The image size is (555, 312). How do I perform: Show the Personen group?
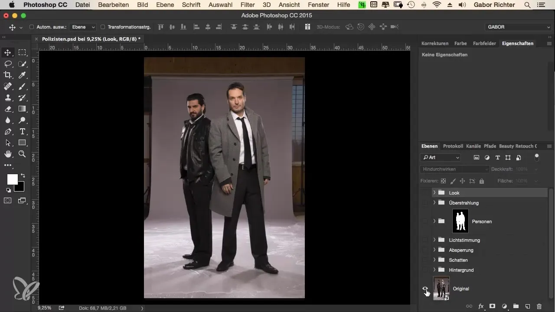click(425, 221)
